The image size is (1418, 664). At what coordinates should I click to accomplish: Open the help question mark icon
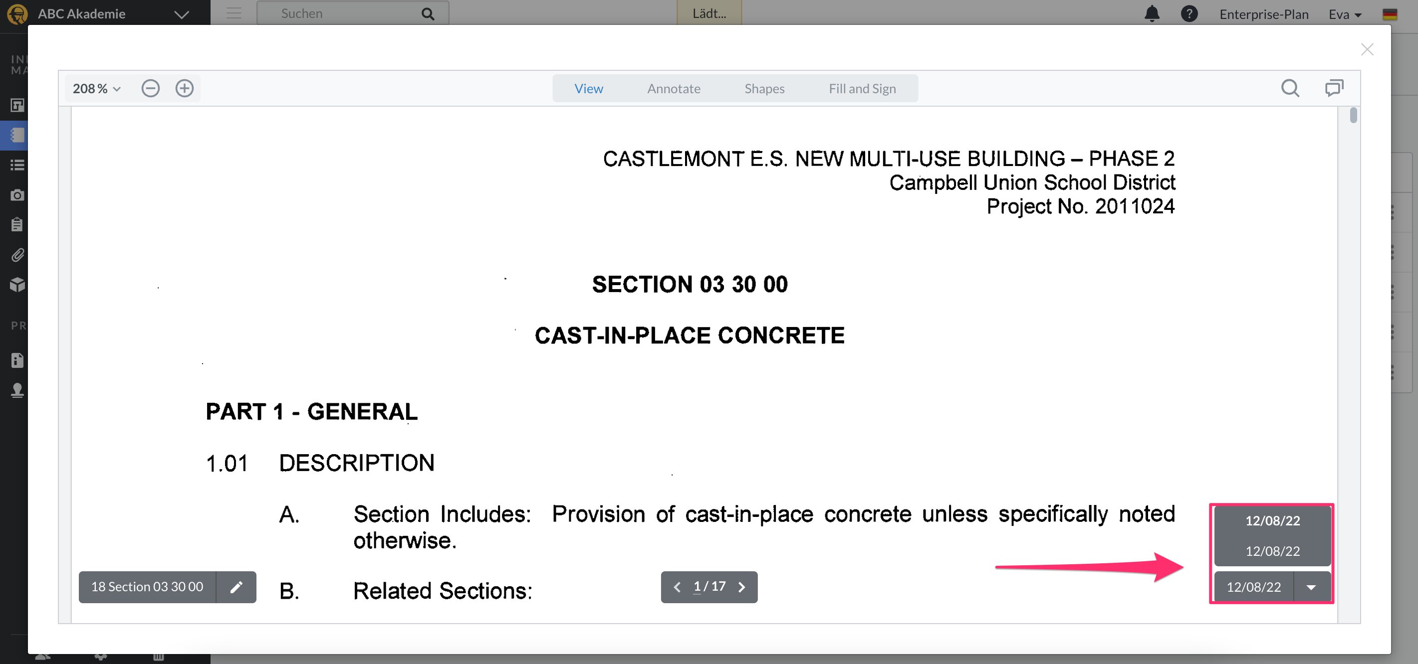coord(1189,14)
